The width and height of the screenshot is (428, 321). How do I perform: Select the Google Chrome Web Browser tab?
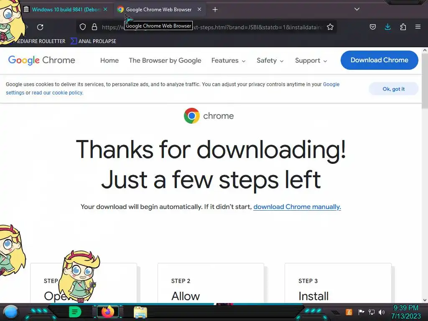158,9
